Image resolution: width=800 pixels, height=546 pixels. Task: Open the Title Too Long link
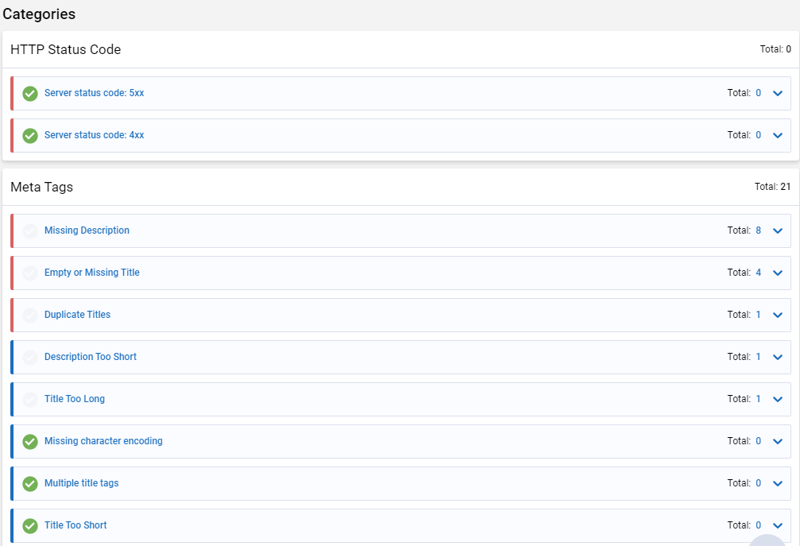click(x=75, y=398)
